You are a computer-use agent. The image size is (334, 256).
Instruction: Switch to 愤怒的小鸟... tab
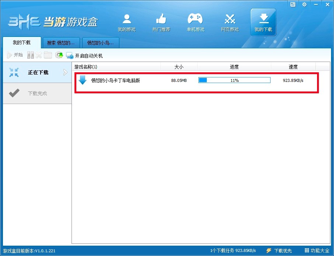[x=101, y=43]
